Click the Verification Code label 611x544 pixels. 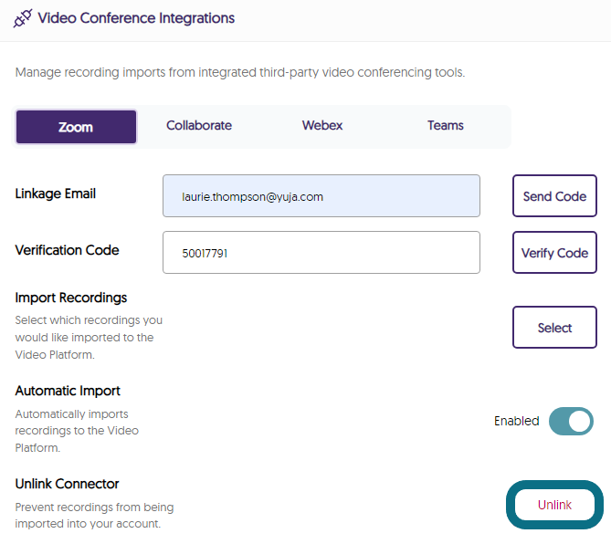point(67,250)
